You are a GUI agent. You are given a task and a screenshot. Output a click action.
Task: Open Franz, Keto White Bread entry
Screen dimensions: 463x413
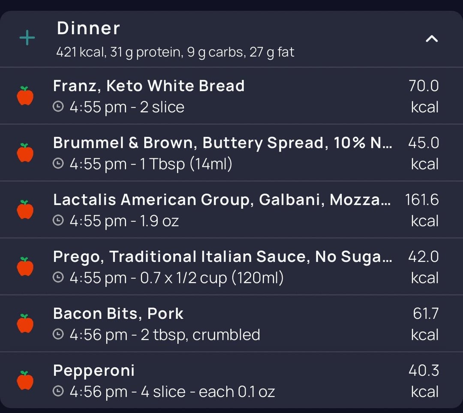pos(149,86)
